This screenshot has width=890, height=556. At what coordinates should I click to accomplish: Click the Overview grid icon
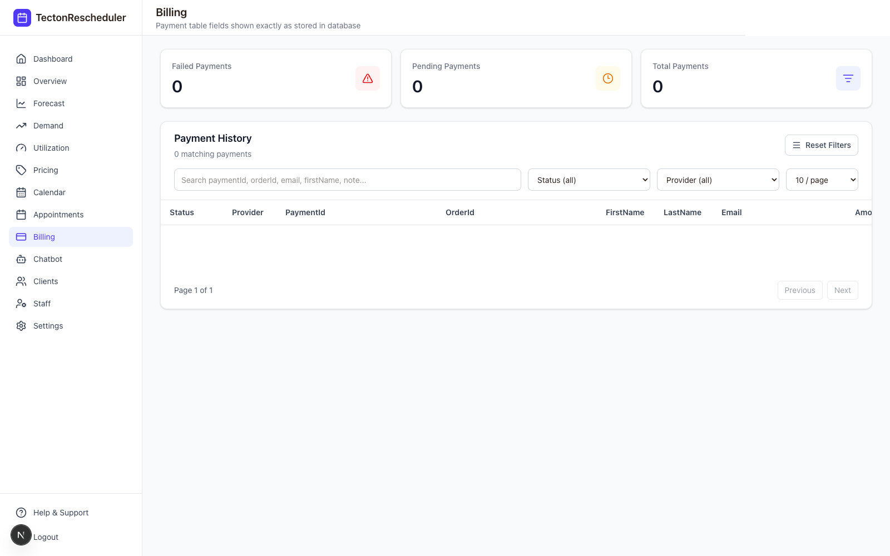(x=21, y=81)
